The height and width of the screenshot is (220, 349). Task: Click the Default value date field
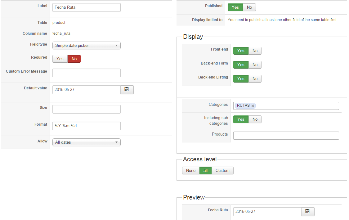(x=86, y=89)
